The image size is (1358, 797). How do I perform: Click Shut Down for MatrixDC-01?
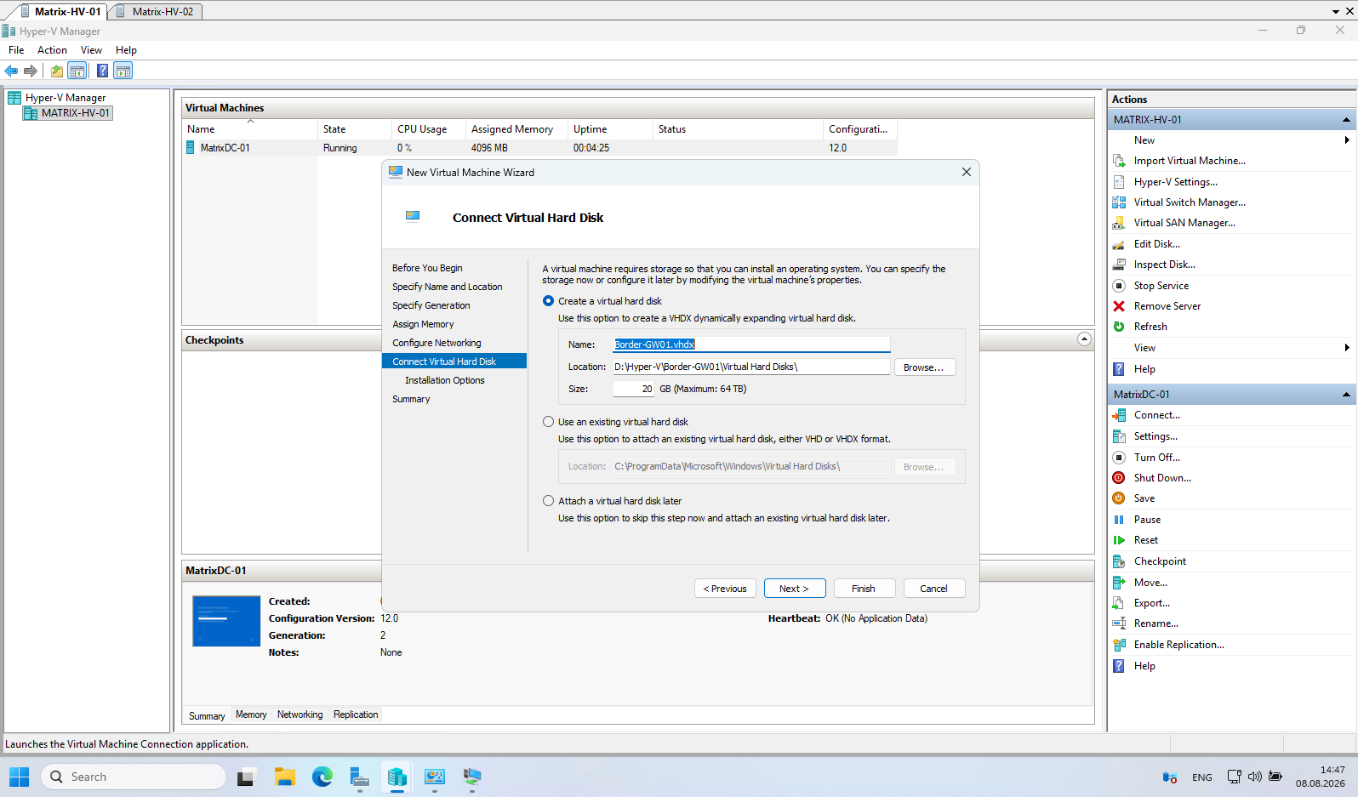(1161, 478)
